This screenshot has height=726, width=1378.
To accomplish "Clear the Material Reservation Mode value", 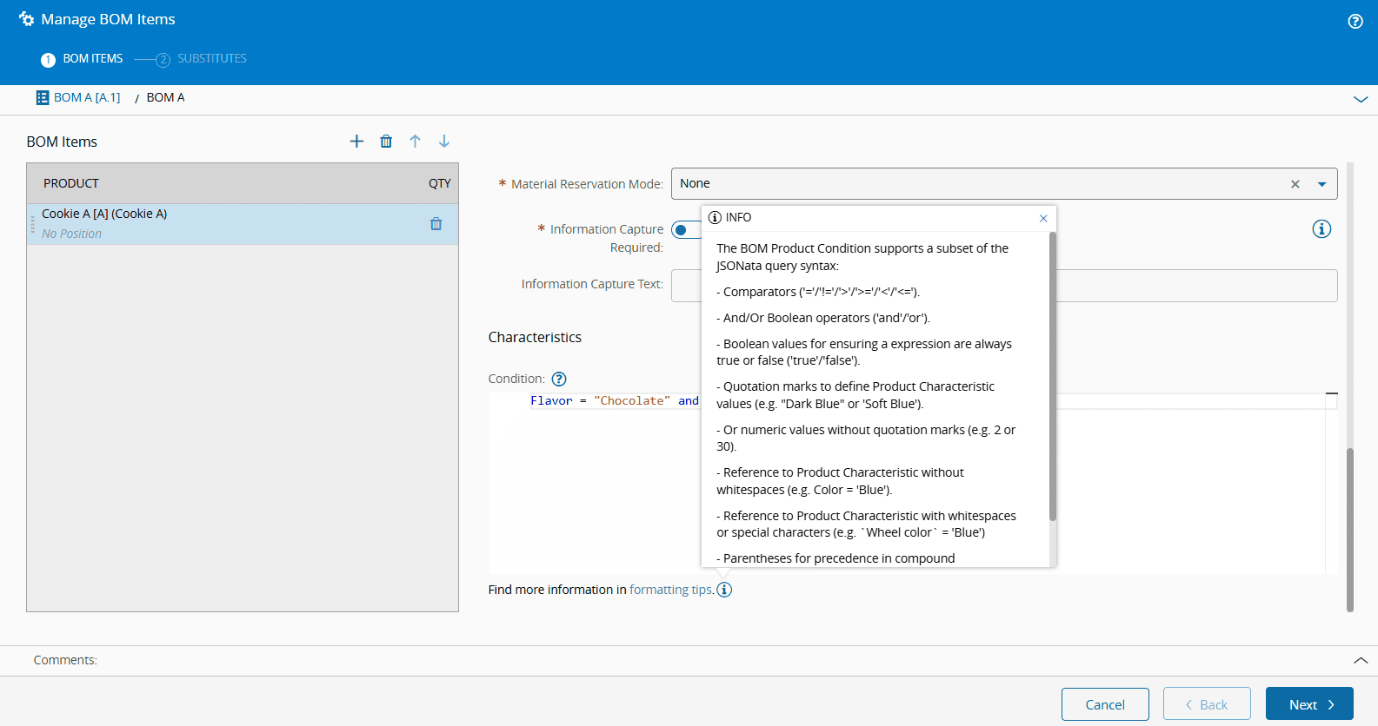I will (x=1295, y=184).
